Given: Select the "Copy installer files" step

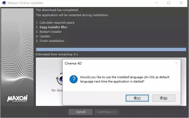Looking at the screenshot, I should [53, 27].
